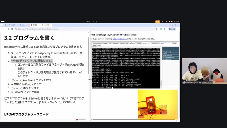
Task: Click the Raspberry Pi camera image
Action: point(158,104)
